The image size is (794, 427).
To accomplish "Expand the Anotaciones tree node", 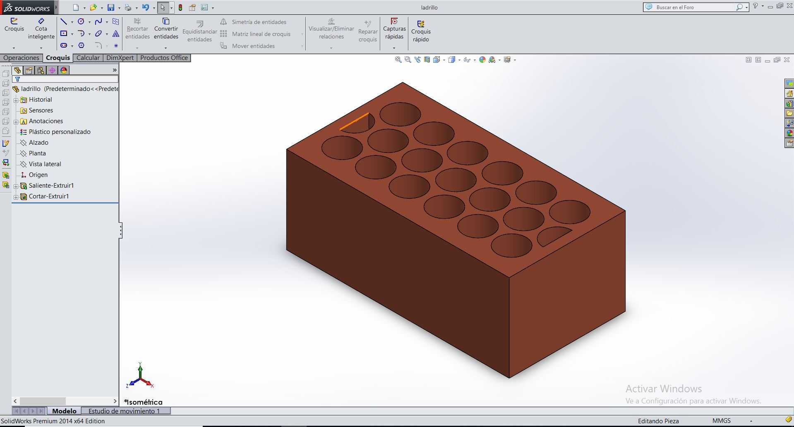I will point(16,122).
